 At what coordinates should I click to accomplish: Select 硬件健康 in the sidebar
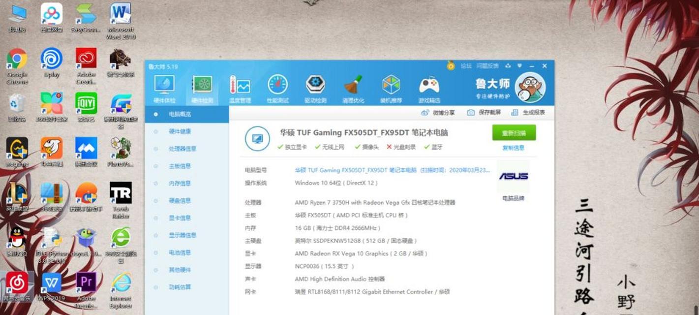pyautogui.click(x=187, y=131)
